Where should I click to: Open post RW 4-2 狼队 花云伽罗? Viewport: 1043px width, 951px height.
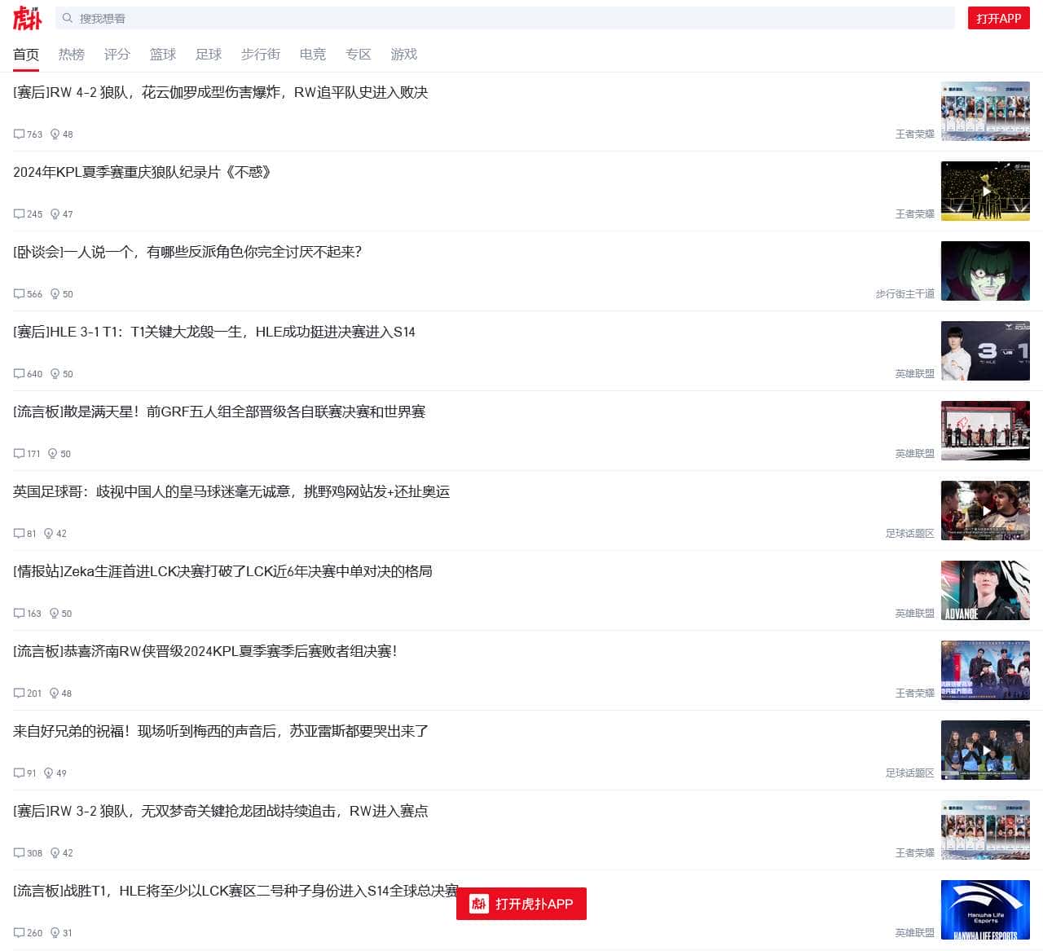[x=221, y=93]
